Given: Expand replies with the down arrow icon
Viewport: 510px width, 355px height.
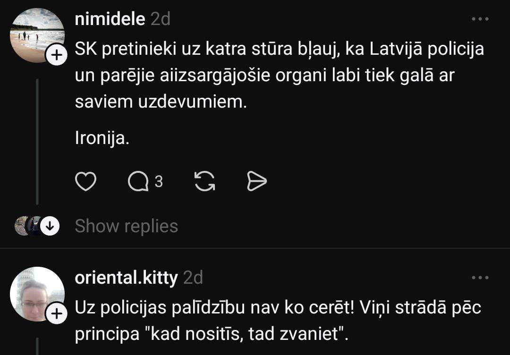Looking at the screenshot, I should tap(49, 227).
